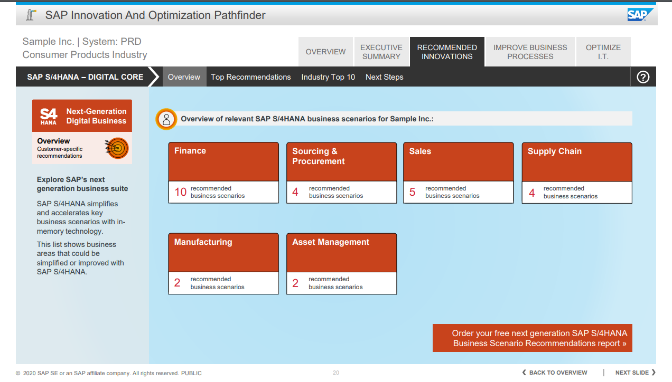Click the lighthouse Pathfinder icon
Viewport: 672px width, 382px height.
pyautogui.click(x=31, y=15)
